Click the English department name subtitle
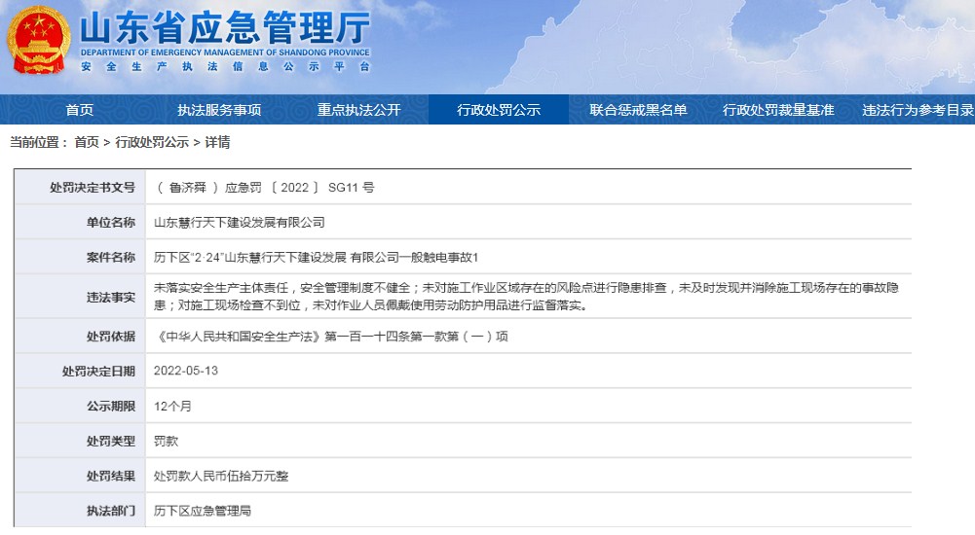Viewport: 975px width, 535px height. [225, 53]
